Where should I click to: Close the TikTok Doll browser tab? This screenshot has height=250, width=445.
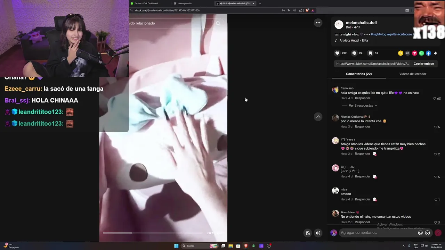(x=253, y=3)
